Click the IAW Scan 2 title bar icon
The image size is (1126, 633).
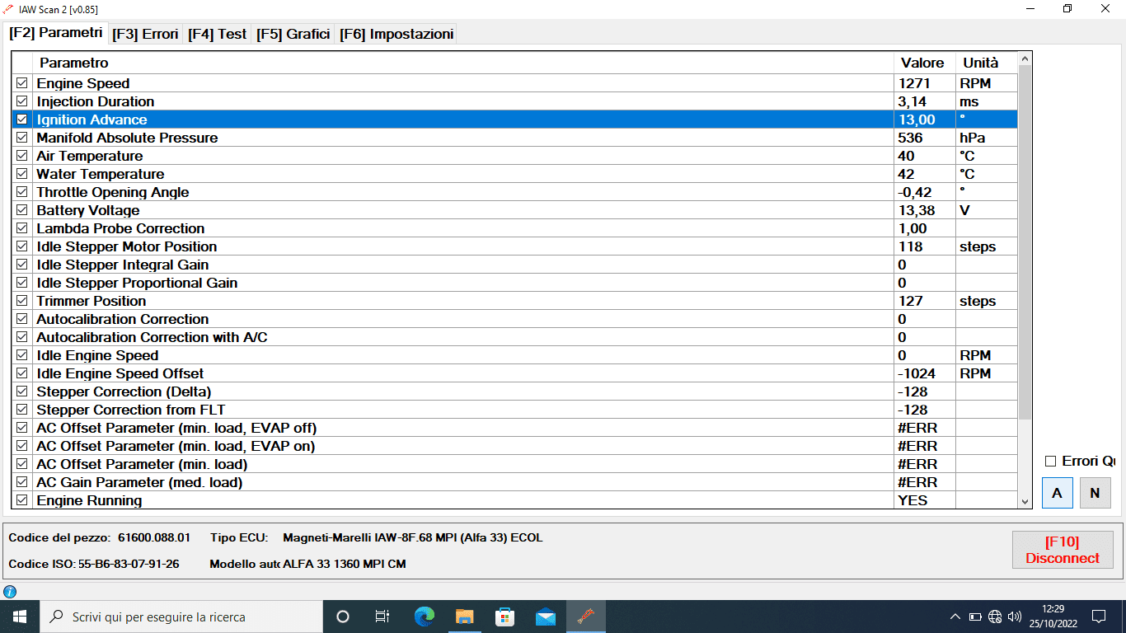[x=9, y=8]
